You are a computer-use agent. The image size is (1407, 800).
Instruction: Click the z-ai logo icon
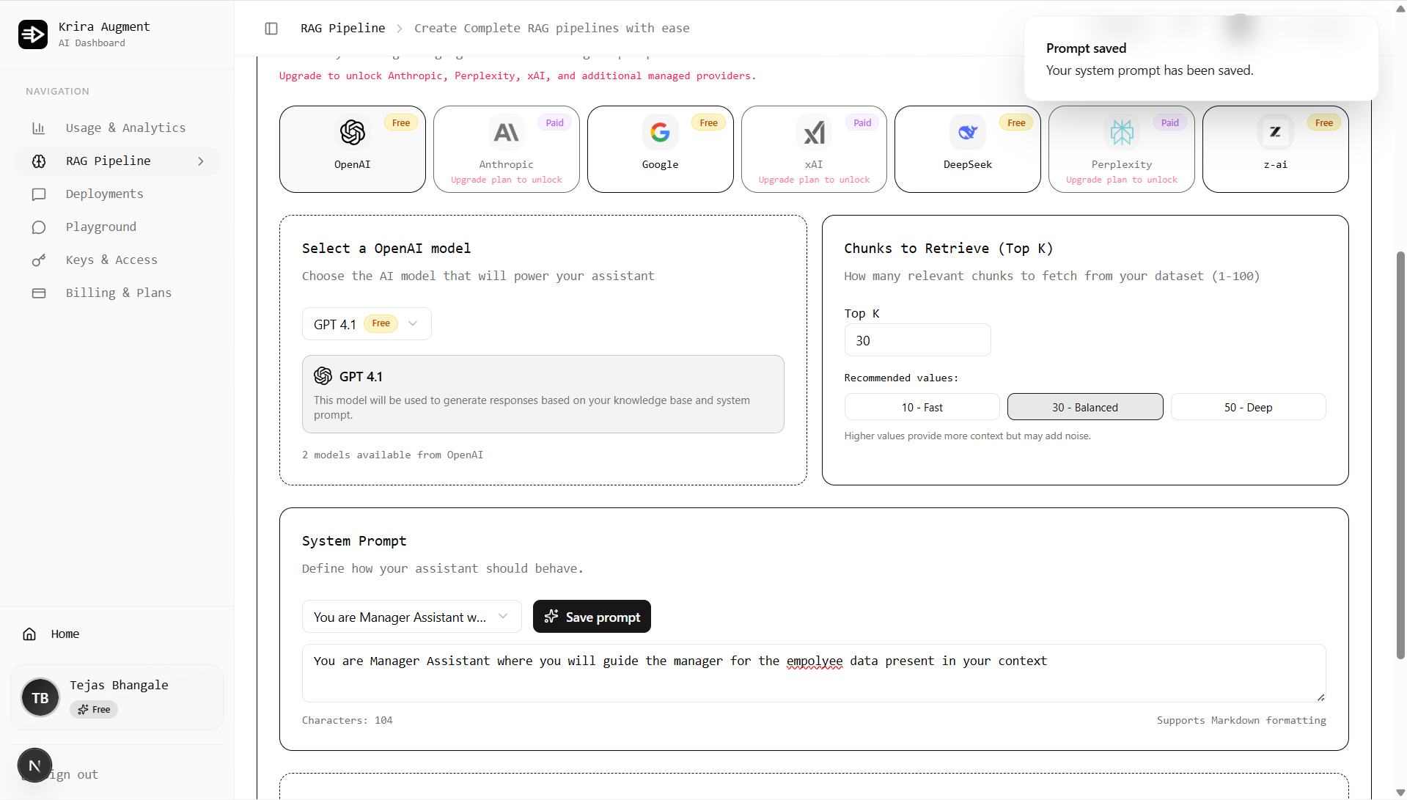coord(1275,133)
